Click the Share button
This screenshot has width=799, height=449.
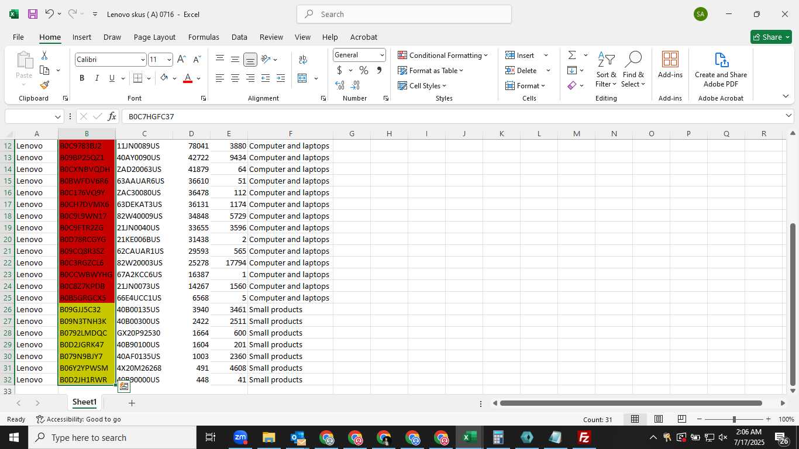[x=771, y=37]
